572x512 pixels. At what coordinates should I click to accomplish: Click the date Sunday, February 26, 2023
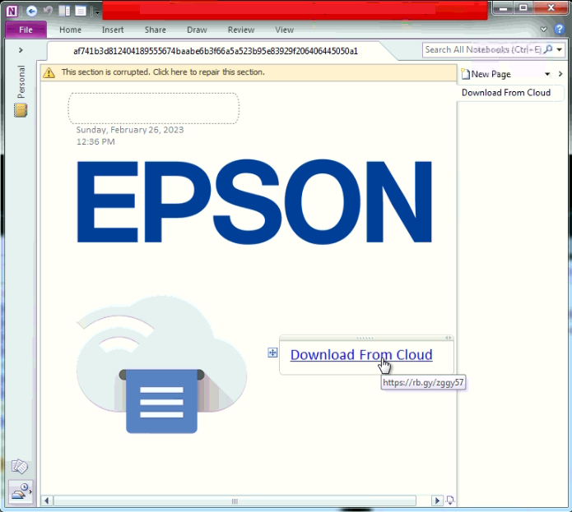(x=130, y=130)
